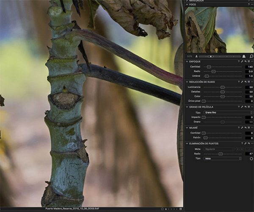254x212 pixels.
Task: Click the Detalles slider handle
Action: (x=223, y=92)
